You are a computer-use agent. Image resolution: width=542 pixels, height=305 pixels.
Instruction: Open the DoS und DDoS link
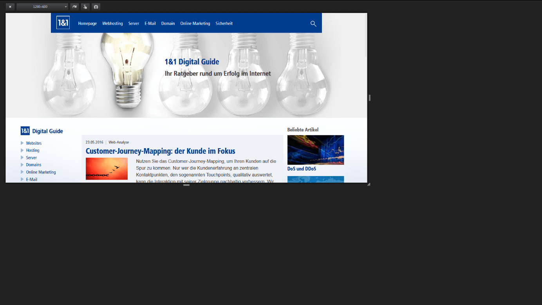(x=302, y=169)
